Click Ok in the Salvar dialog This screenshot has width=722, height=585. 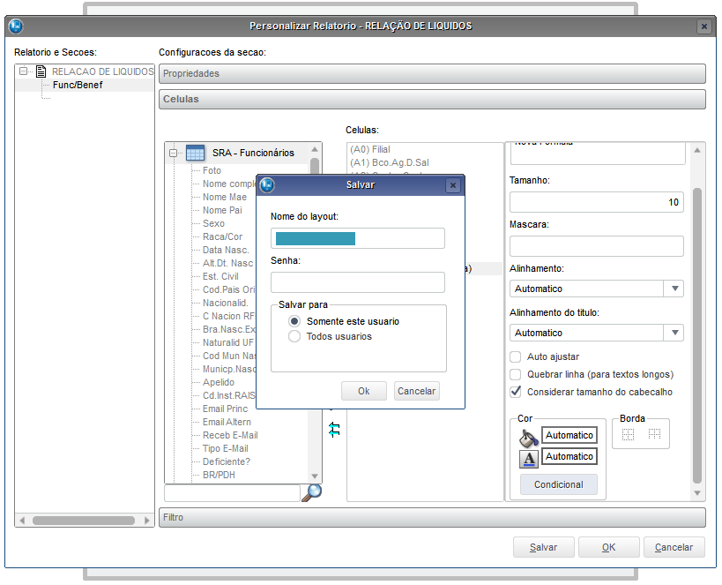(364, 391)
